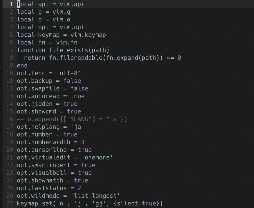Click 'vim.fn' on line 6
This screenshot has height=208, width=254.
(67, 42)
